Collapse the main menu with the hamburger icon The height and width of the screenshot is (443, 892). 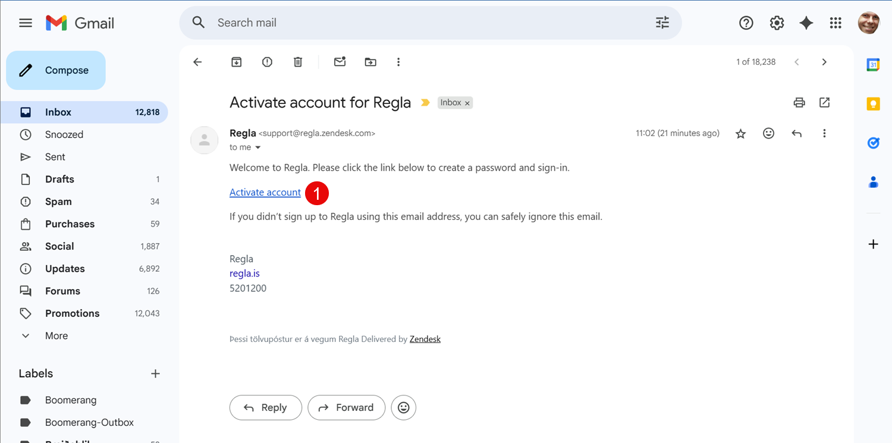[26, 23]
